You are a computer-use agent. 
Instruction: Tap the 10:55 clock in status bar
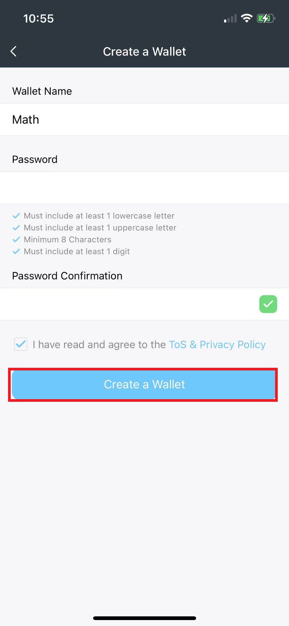[39, 18]
